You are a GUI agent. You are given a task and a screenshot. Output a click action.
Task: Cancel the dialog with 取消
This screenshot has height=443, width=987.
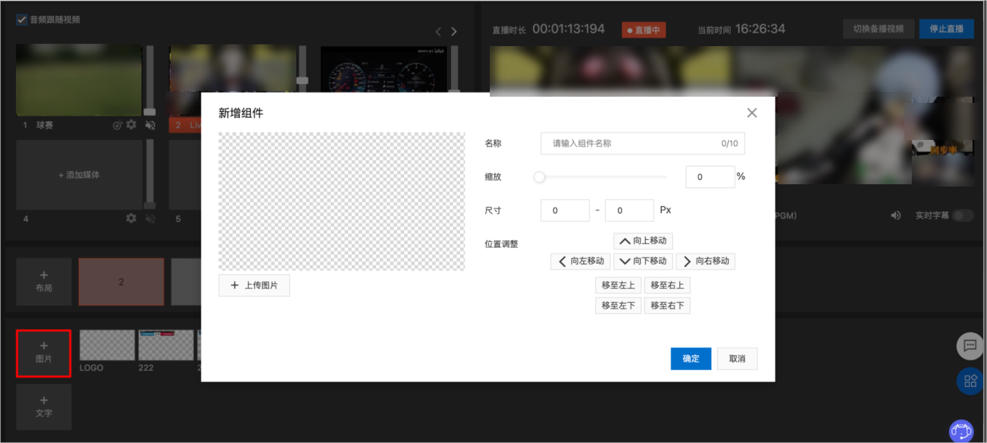737,359
